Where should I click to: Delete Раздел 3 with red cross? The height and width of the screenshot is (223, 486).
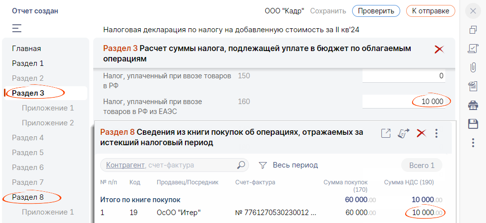click(439, 49)
